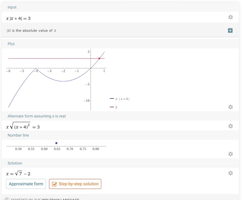Screen dimensions: 244x200
Task: Expand the absolute value definition with plus icon
Action: click(x=230, y=30)
